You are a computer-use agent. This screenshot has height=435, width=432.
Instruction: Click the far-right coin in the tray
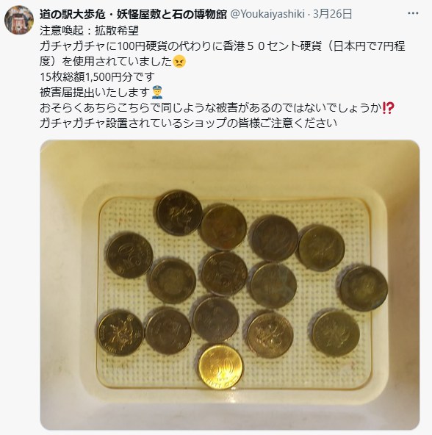[364, 288]
